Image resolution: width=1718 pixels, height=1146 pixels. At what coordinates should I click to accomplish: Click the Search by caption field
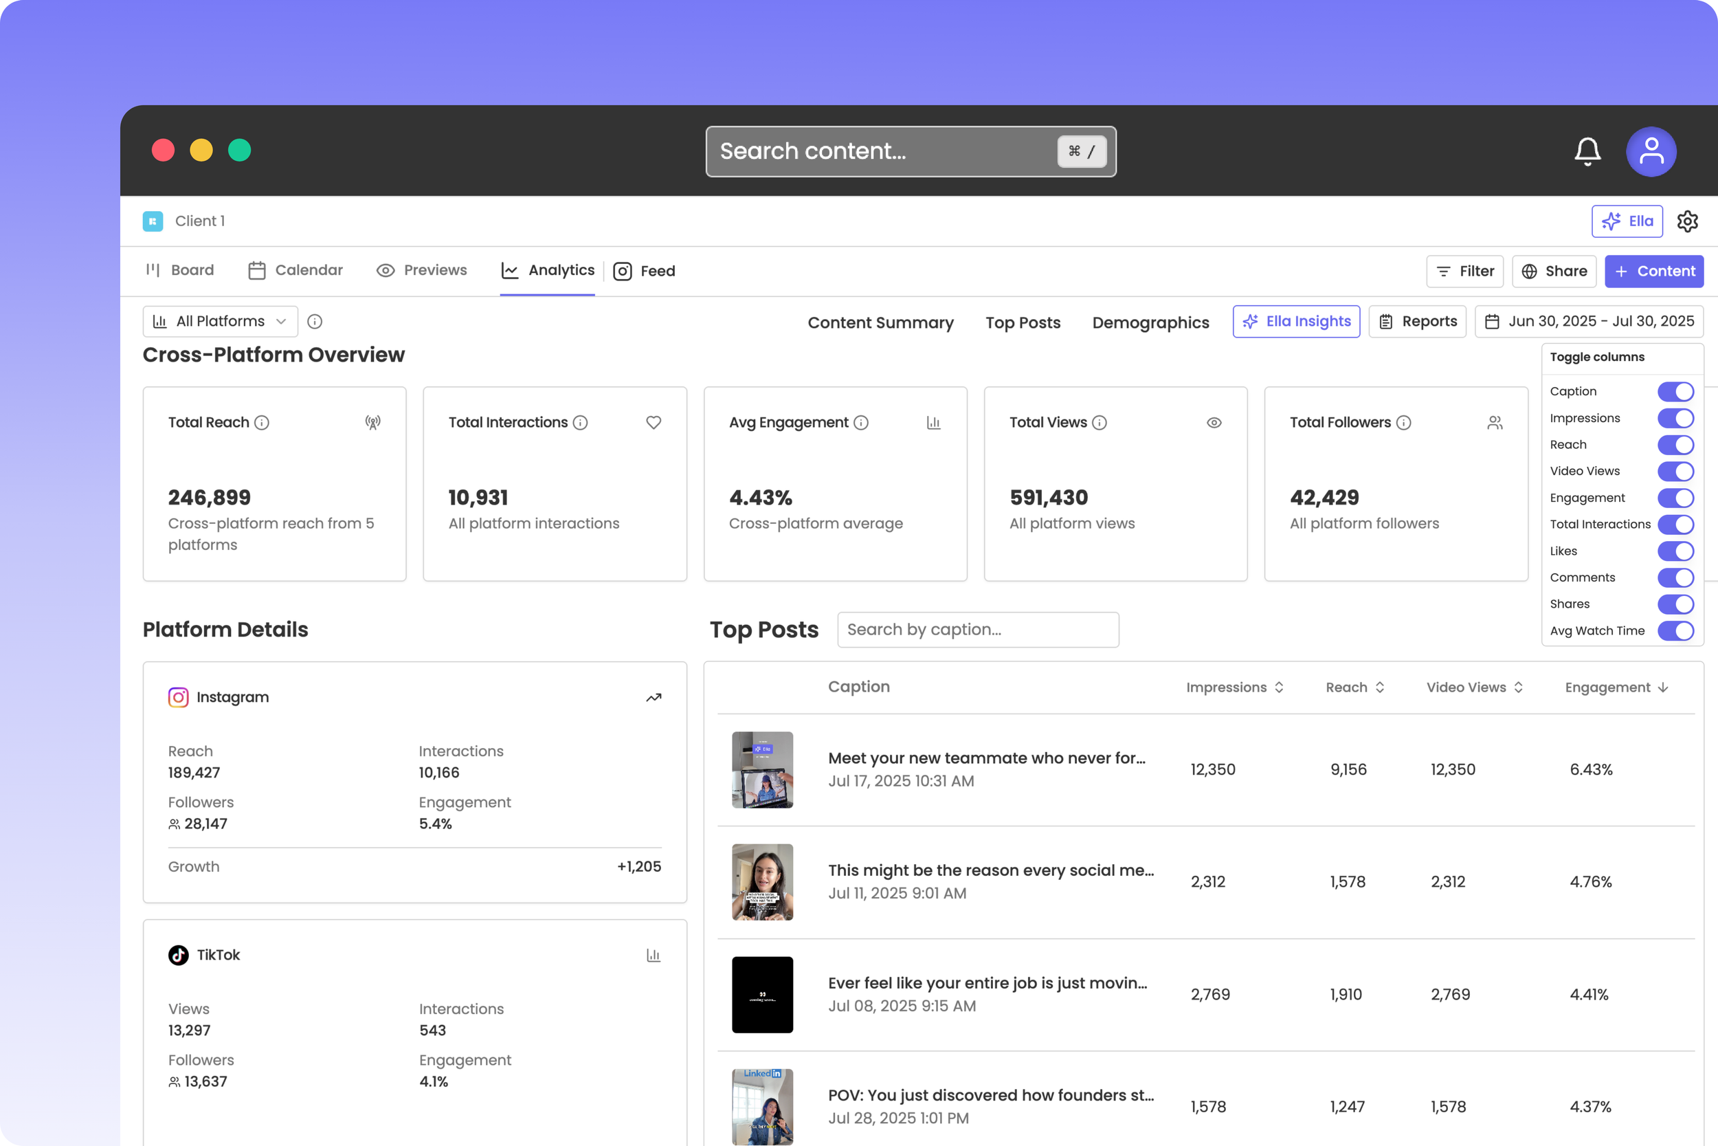[977, 629]
